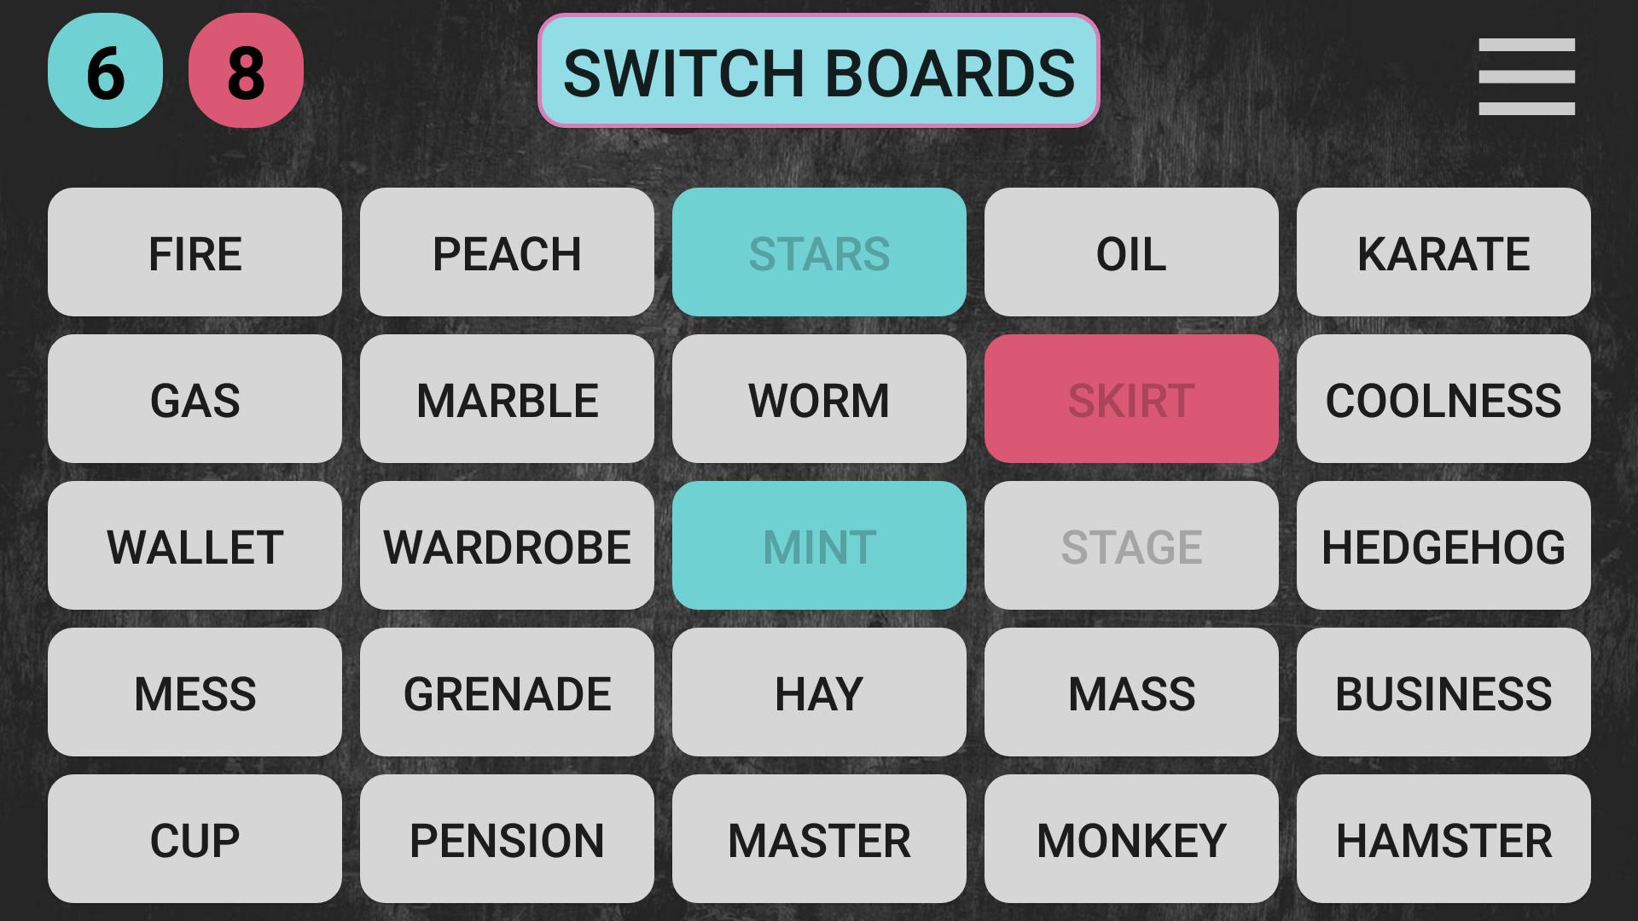The height and width of the screenshot is (921, 1638).
Task: Click the PENSION tile in bottom row
Action: pyautogui.click(x=506, y=837)
